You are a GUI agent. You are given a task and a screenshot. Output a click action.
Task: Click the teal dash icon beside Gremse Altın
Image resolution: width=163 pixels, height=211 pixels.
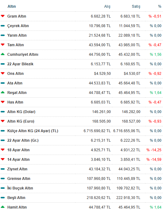click(3, 179)
